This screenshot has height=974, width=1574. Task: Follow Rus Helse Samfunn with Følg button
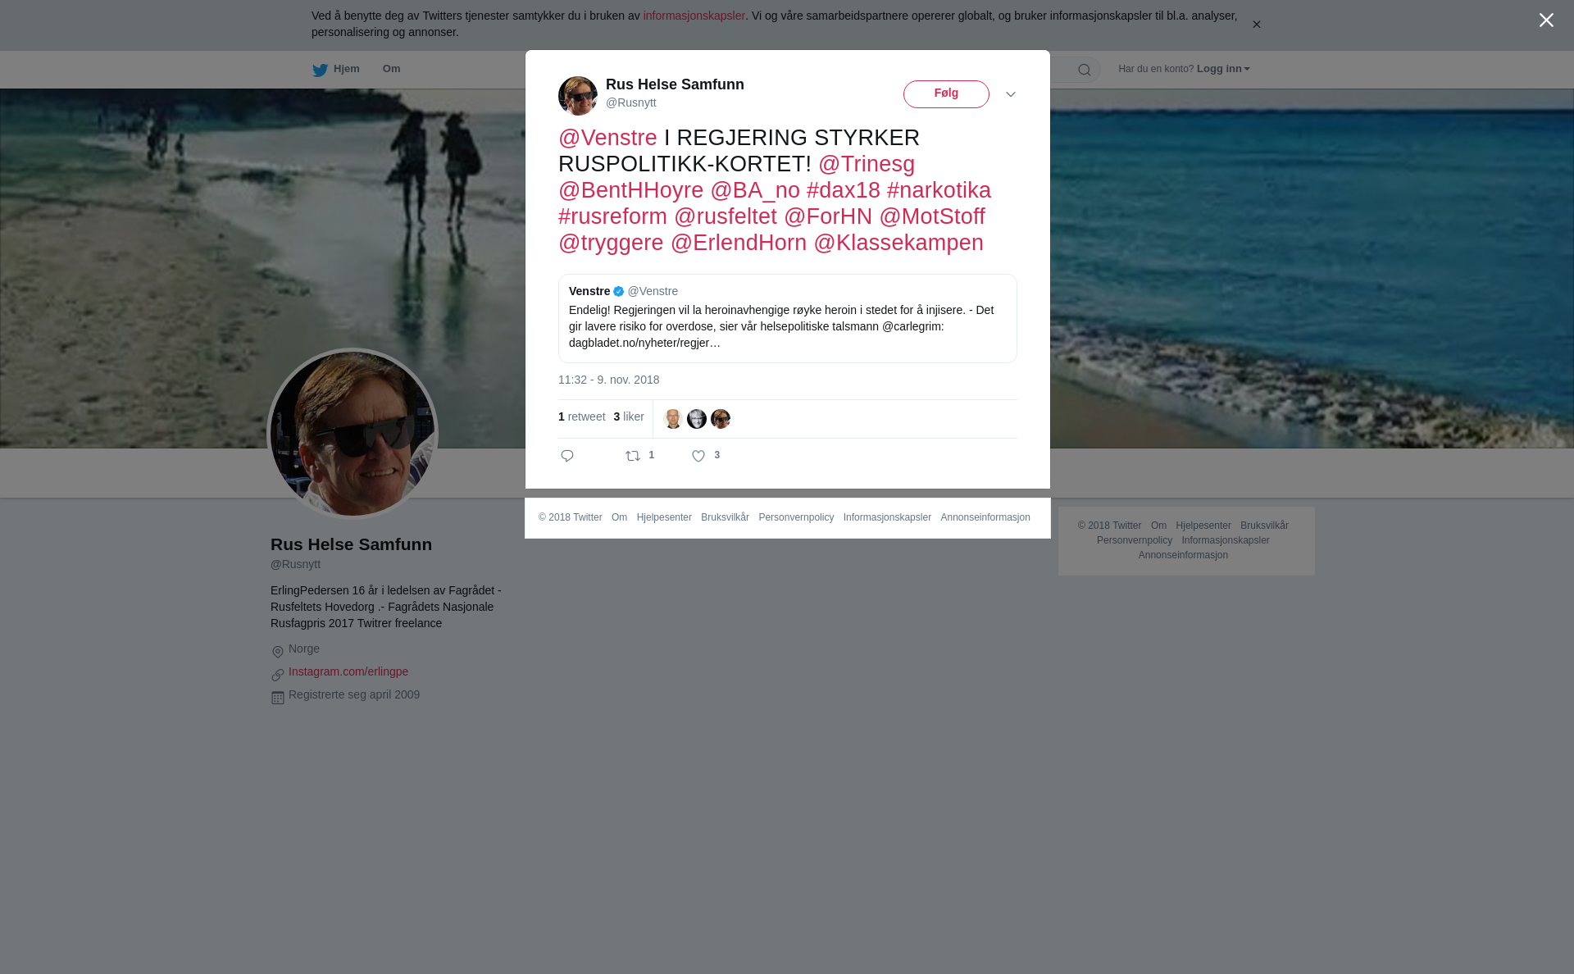946,94
